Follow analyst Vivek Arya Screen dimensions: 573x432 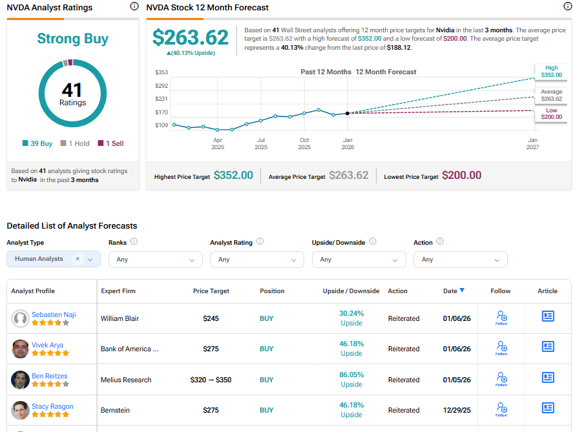click(x=501, y=348)
